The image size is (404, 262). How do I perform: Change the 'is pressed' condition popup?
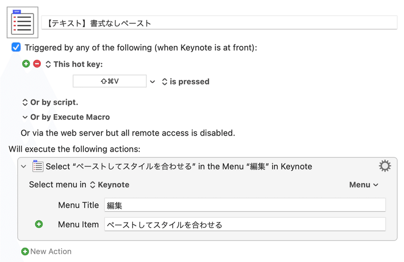185,81
